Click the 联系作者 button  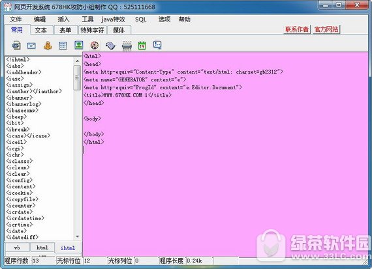pos(297,29)
